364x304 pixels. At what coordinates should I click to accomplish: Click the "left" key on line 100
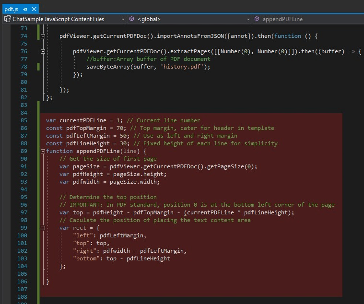(83, 235)
